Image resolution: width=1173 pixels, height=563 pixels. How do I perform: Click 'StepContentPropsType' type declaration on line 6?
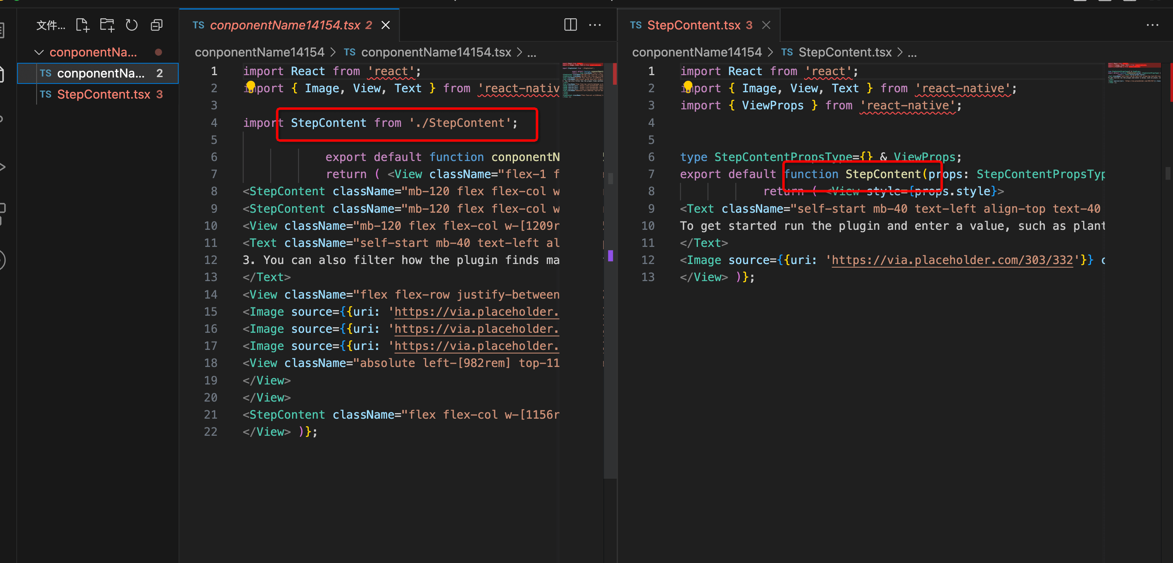point(783,157)
